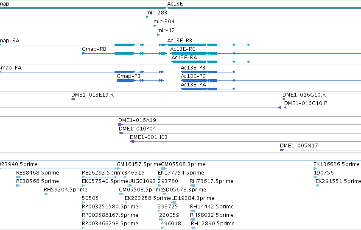Screen dimensions: 361x230
Task: Click the RH12890.5prime EST glyph
Action: click(193, 228)
